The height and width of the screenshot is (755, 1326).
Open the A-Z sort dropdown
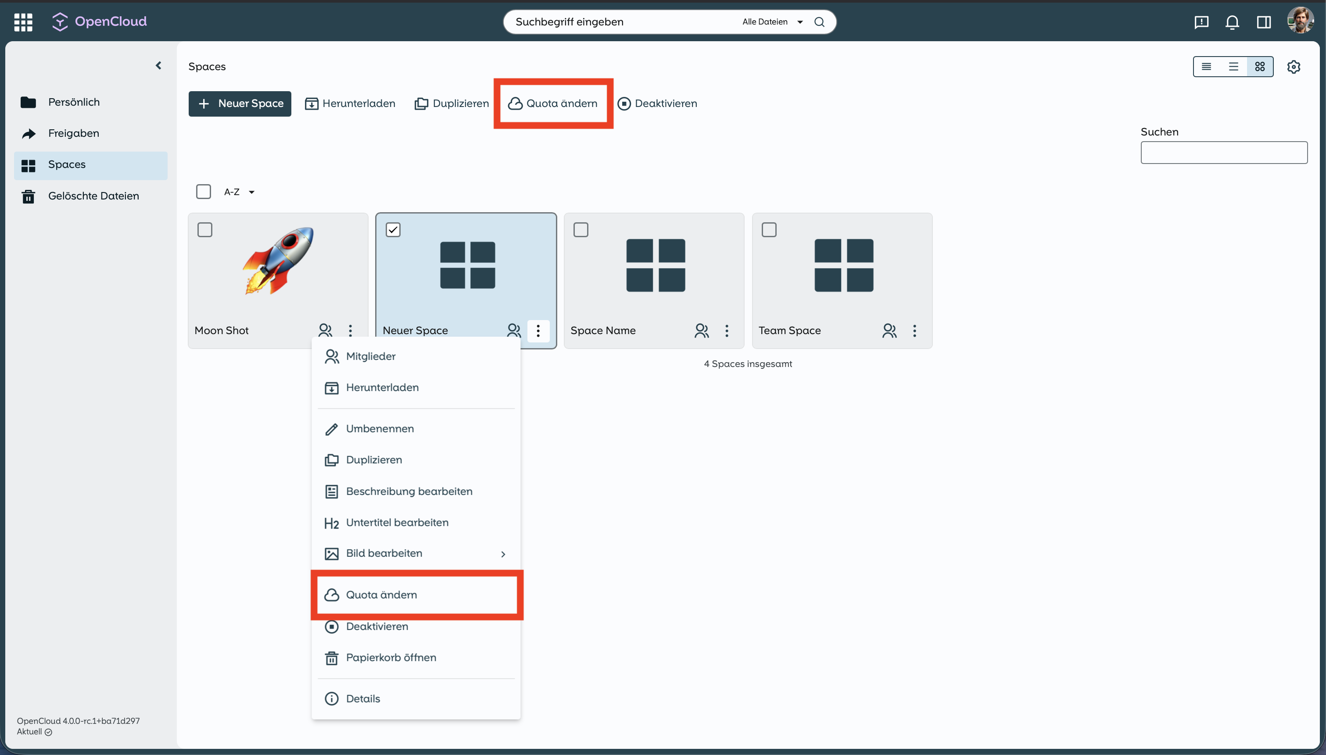239,192
